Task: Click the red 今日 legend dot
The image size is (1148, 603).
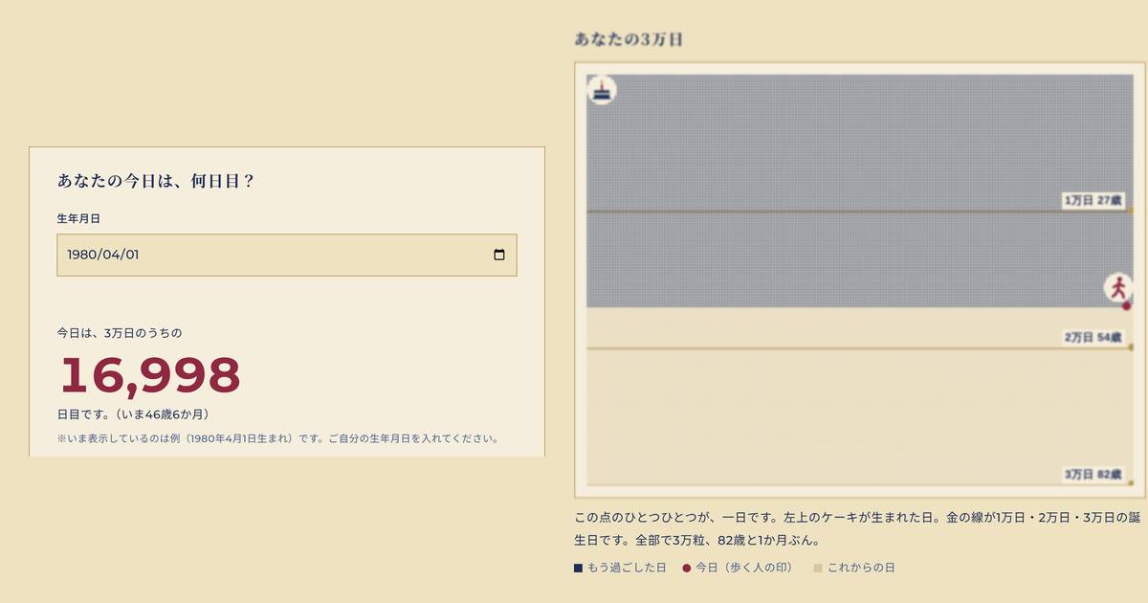Action: click(687, 568)
